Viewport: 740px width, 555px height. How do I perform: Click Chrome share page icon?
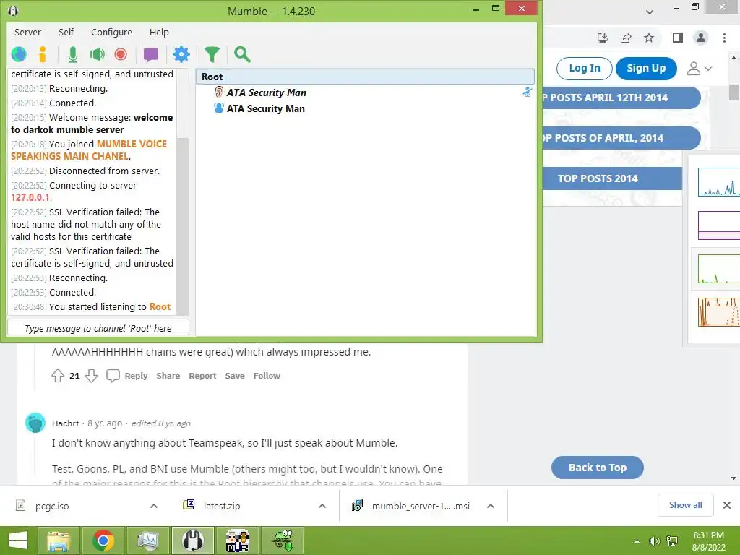point(626,38)
